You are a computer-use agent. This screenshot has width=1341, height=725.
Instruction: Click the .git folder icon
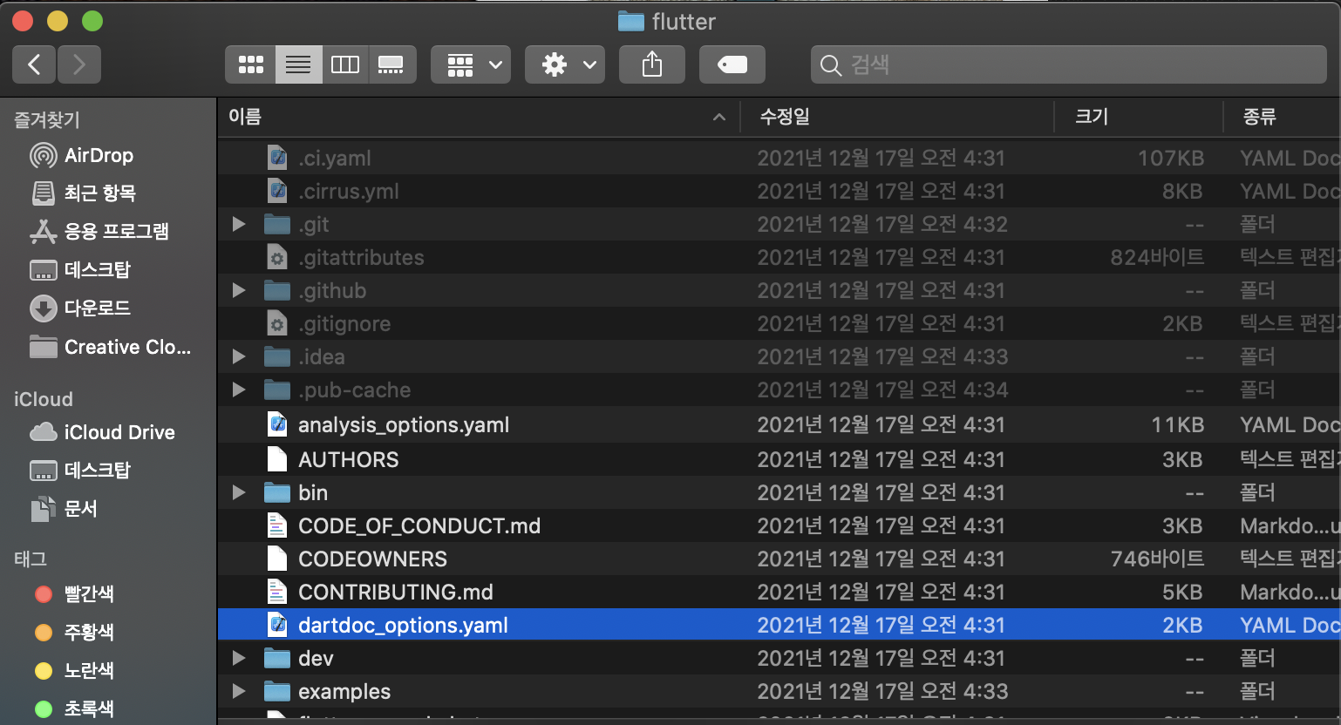(277, 224)
